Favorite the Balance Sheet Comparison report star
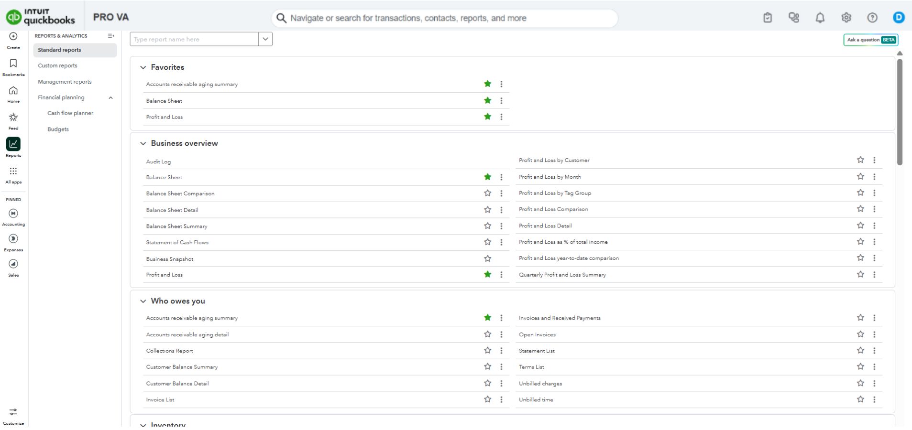Viewport: 912px width, 430px height. click(x=487, y=193)
